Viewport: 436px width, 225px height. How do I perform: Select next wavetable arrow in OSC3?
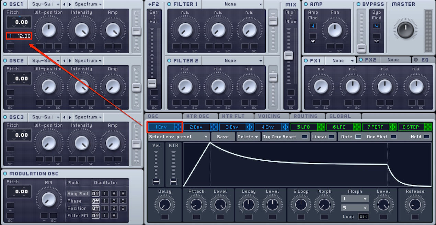pyautogui.click(x=70, y=117)
